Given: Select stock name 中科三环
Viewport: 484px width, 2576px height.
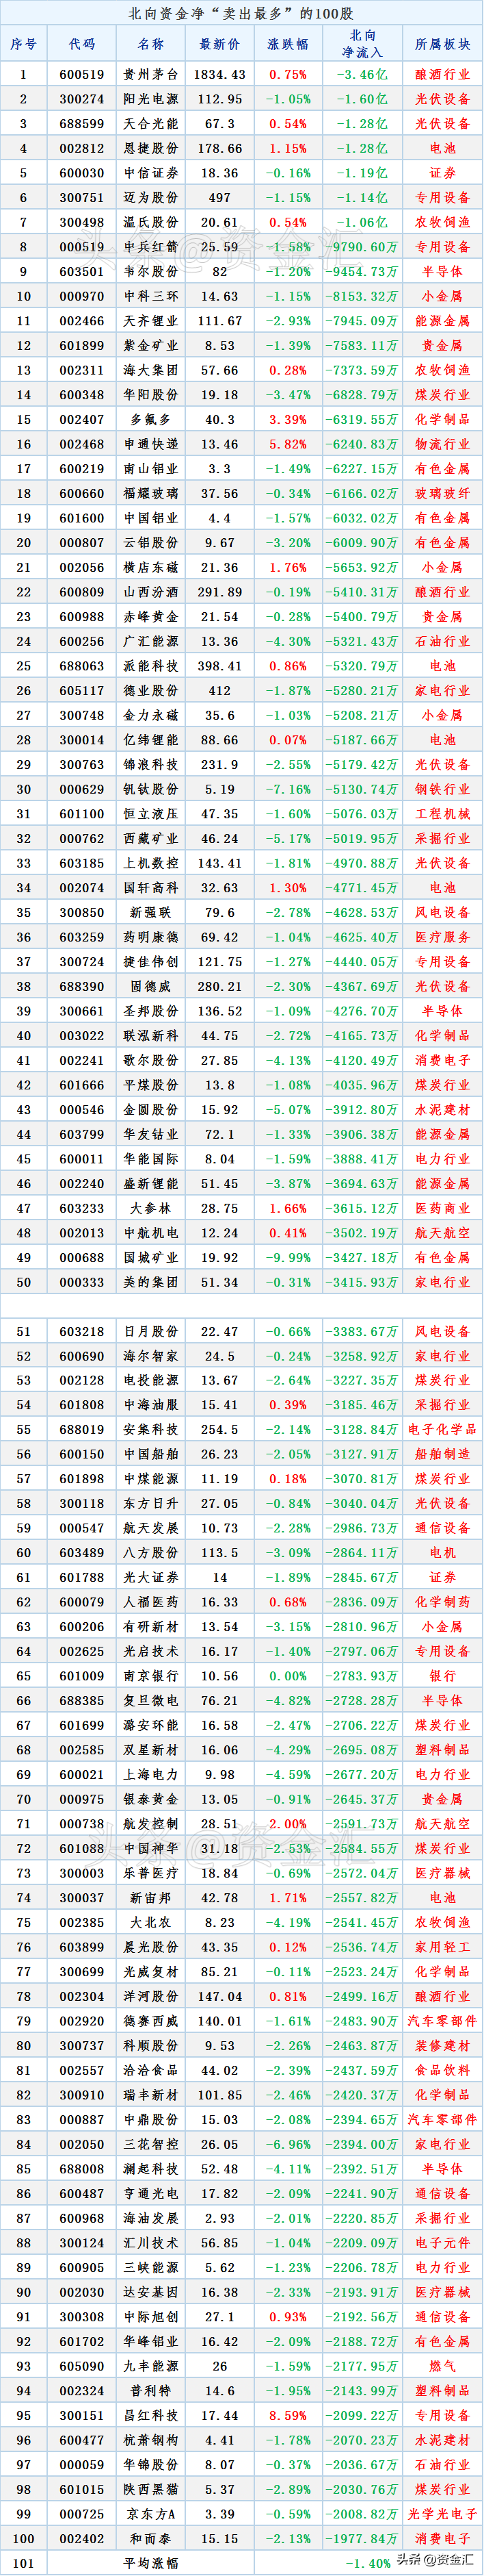Looking at the screenshot, I should [x=150, y=296].
